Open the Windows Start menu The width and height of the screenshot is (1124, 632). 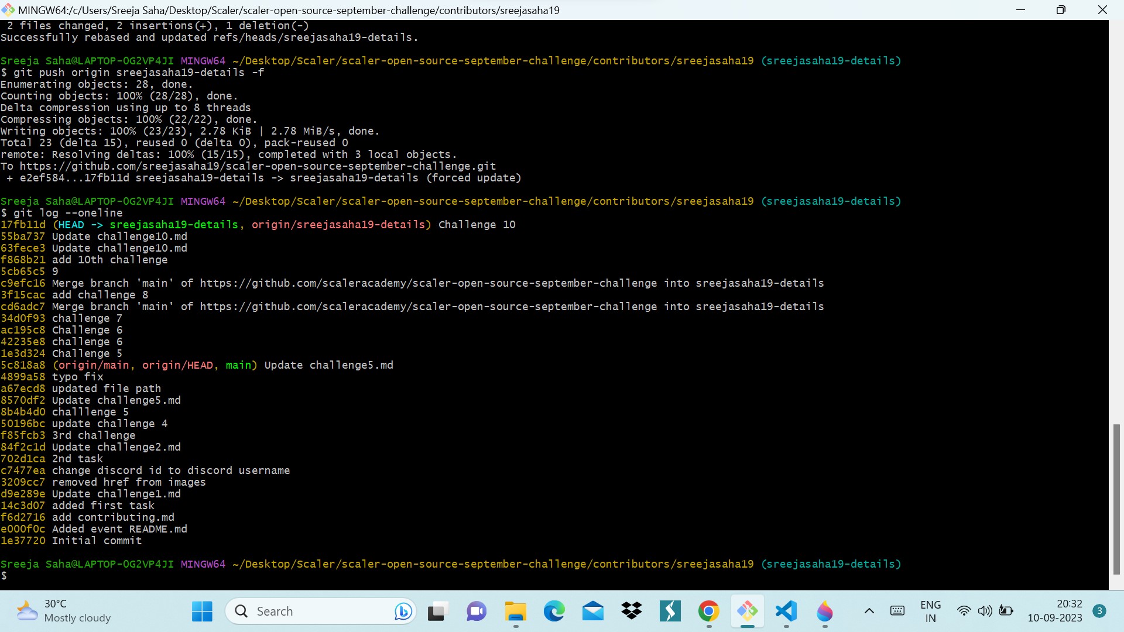point(202,612)
